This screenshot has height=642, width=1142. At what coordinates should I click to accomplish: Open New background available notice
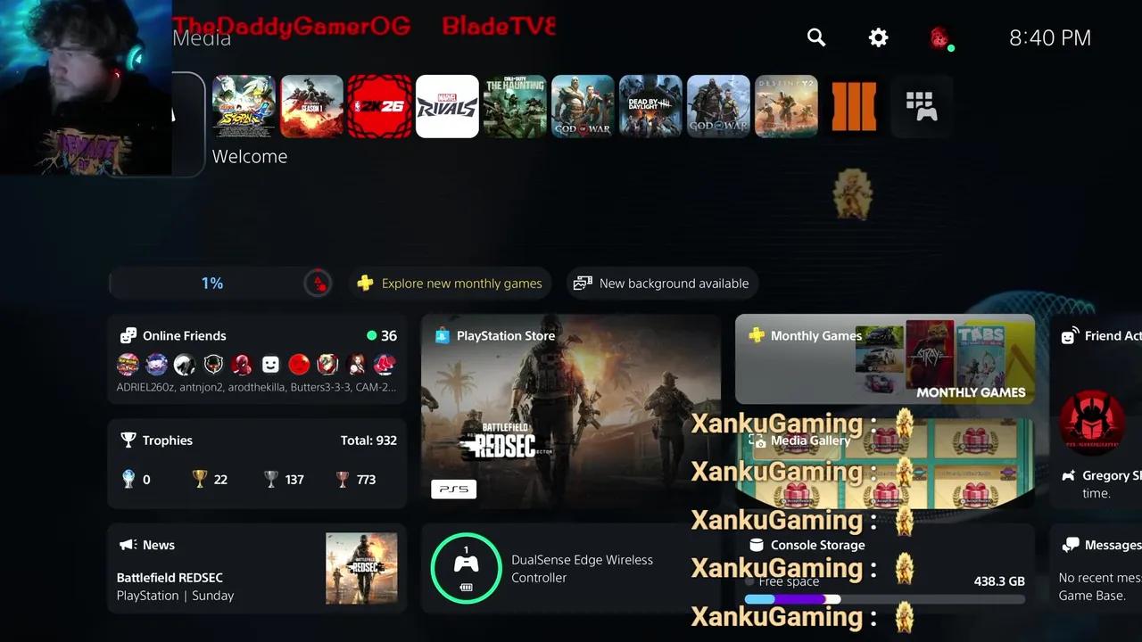pos(661,284)
